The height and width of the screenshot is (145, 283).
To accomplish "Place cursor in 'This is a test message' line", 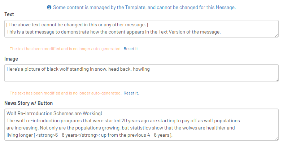I will (113, 32).
